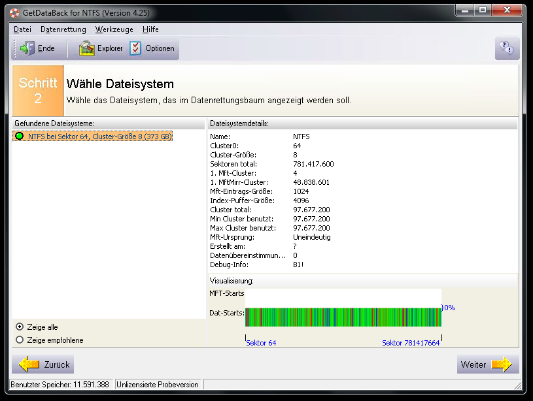The height and width of the screenshot is (401, 533).
Task: Click the Dateisystemdetails header
Action: coord(363,123)
